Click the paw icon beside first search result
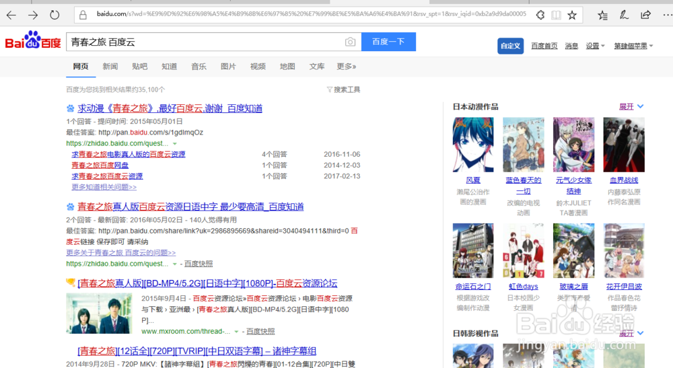Viewport: 673px width, 368px height. click(x=71, y=108)
